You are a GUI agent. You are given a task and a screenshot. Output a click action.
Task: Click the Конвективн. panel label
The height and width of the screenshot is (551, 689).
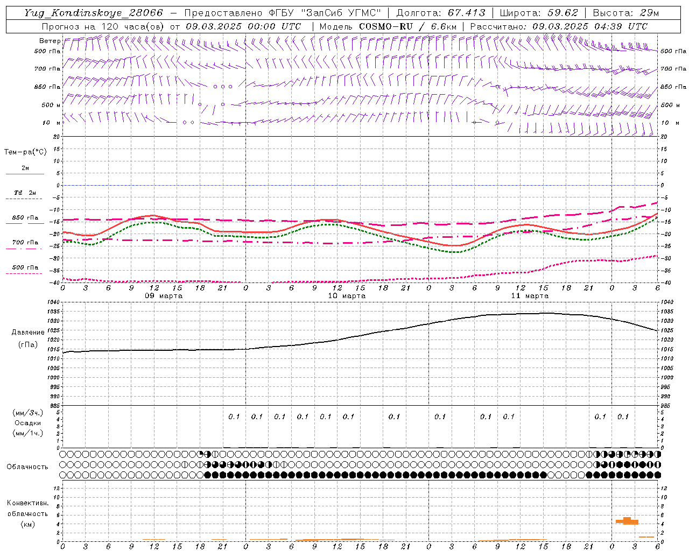27,503
